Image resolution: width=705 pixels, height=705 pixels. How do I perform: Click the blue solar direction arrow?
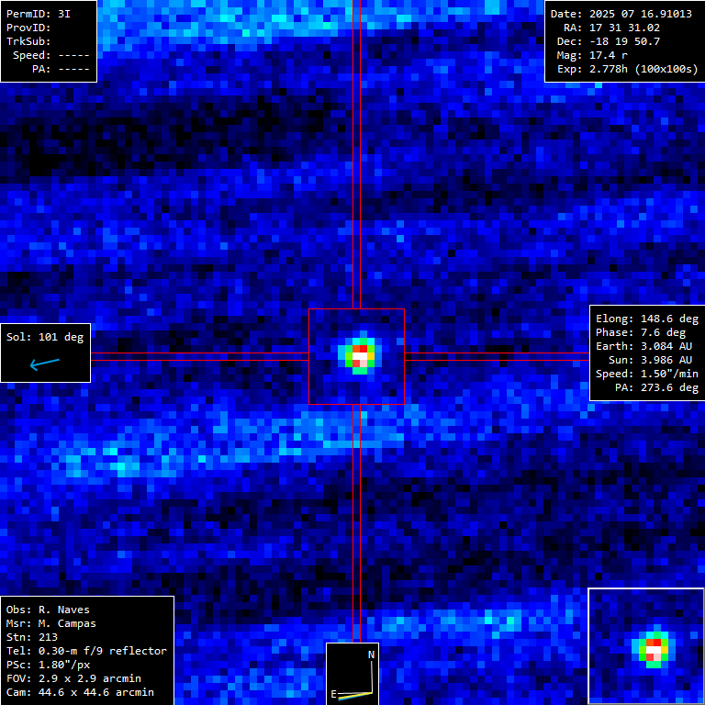tap(44, 364)
